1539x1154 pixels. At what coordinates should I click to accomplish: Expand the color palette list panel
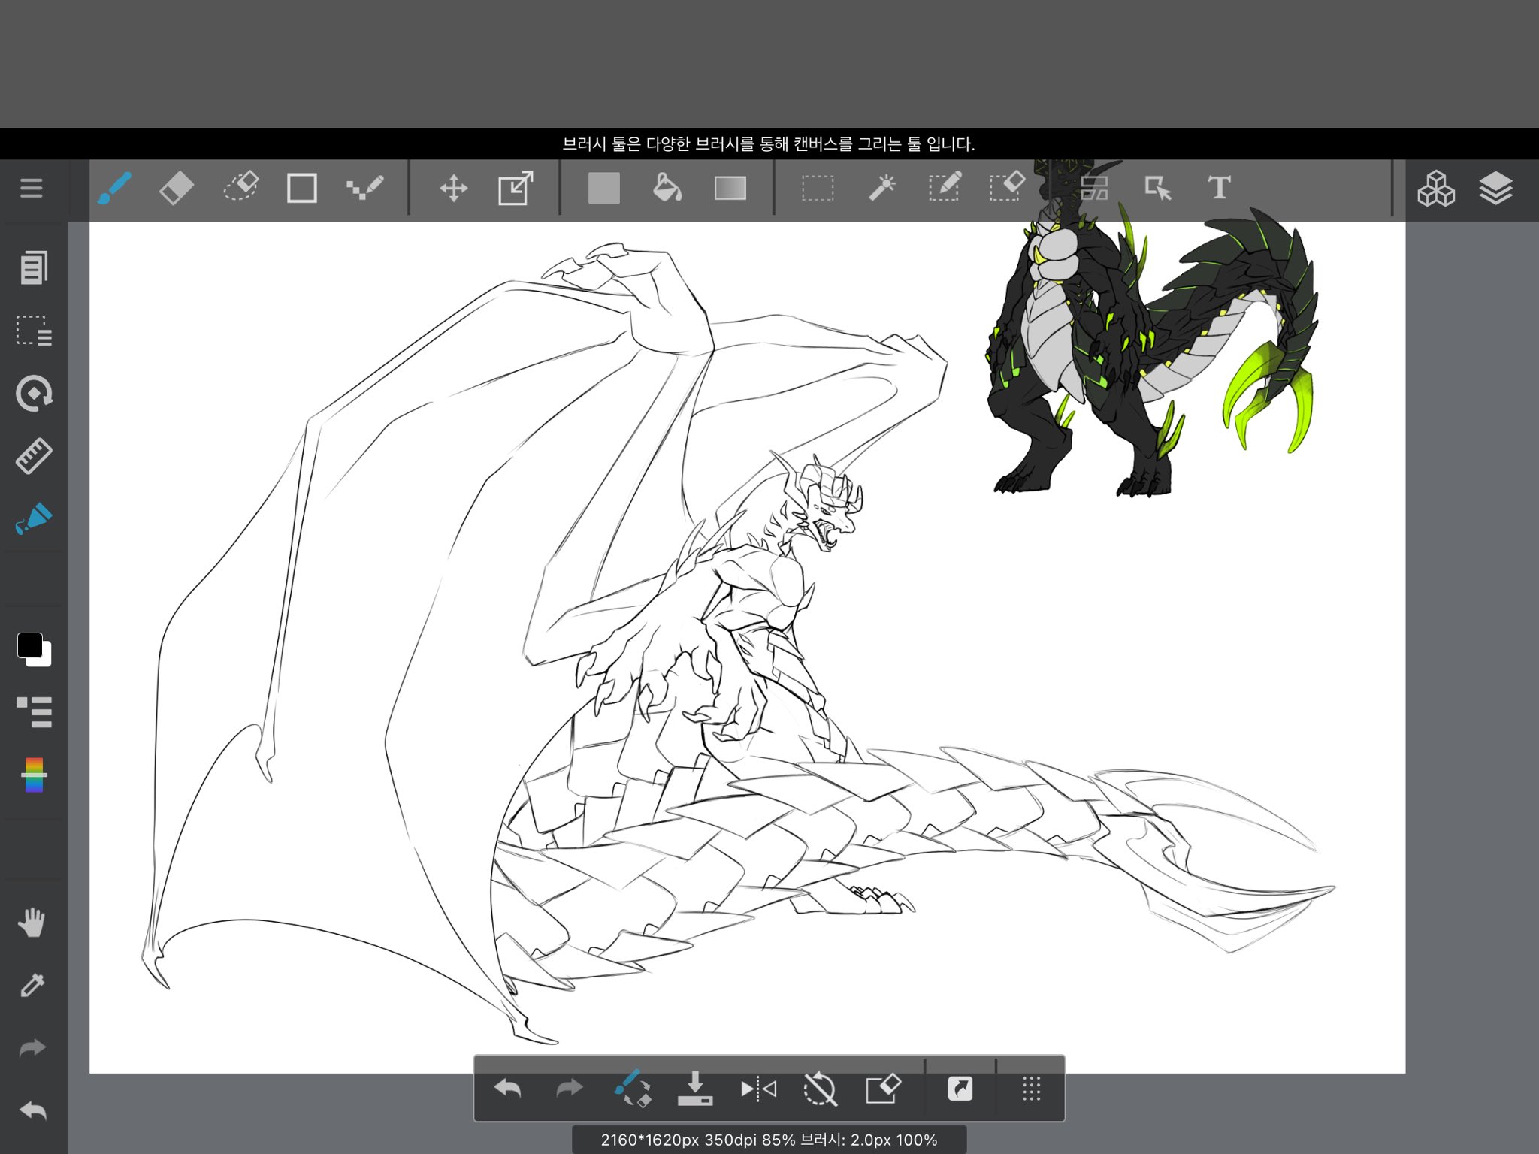coord(33,711)
